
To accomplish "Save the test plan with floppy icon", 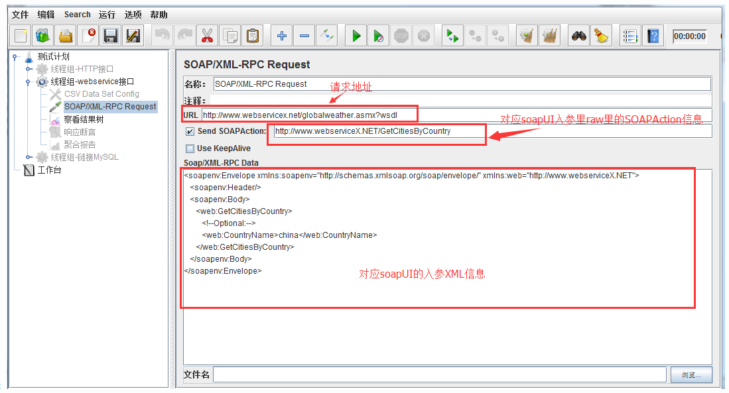I will tap(111, 36).
